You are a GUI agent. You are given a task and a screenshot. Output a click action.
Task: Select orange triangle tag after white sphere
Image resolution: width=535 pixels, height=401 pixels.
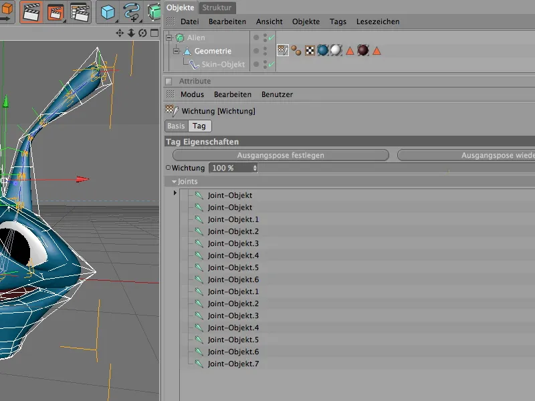click(x=350, y=51)
